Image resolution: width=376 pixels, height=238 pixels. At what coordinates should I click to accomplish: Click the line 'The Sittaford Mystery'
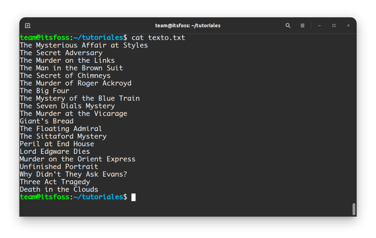(x=63, y=137)
